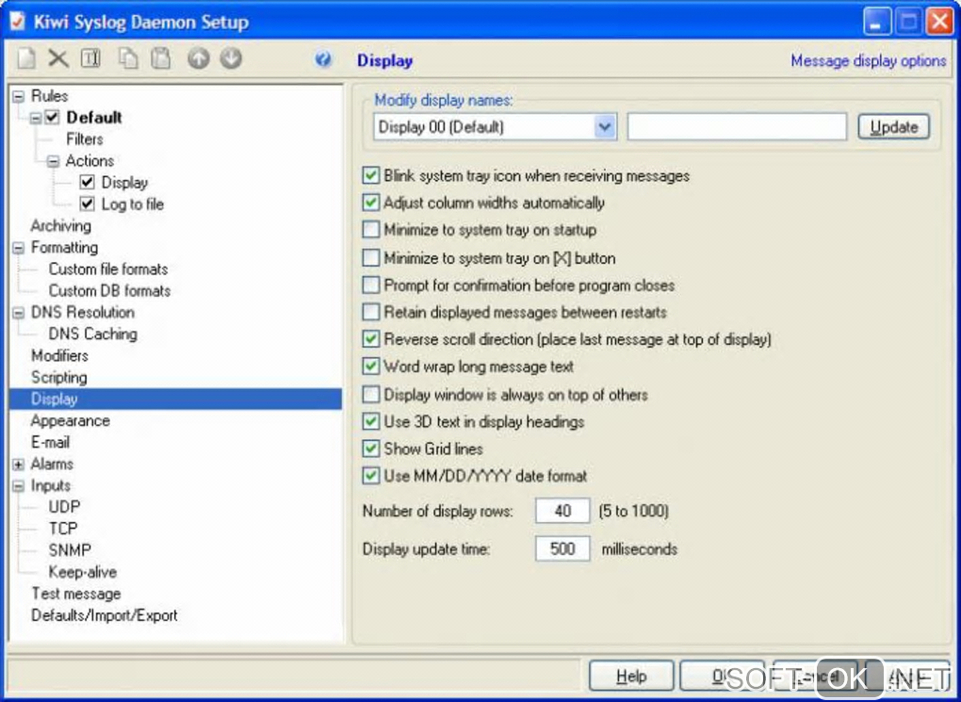Image resolution: width=961 pixels, height=702 pixels.
Task: Select Custom DB formats
Action: 109,290
